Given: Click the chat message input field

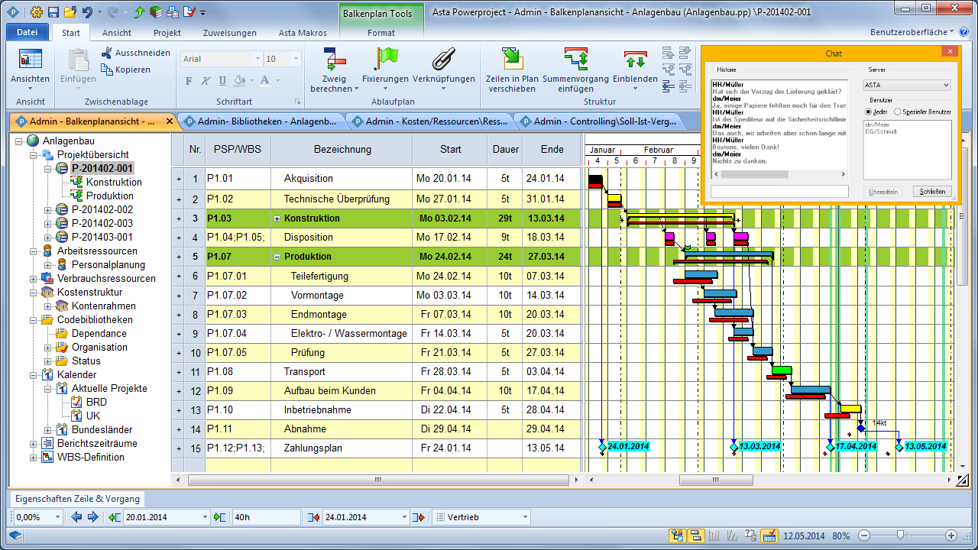Looking at the screenshot, I should tap(779, 191).
